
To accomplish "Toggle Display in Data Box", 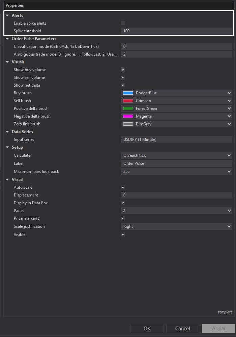I will click(123, 203).
